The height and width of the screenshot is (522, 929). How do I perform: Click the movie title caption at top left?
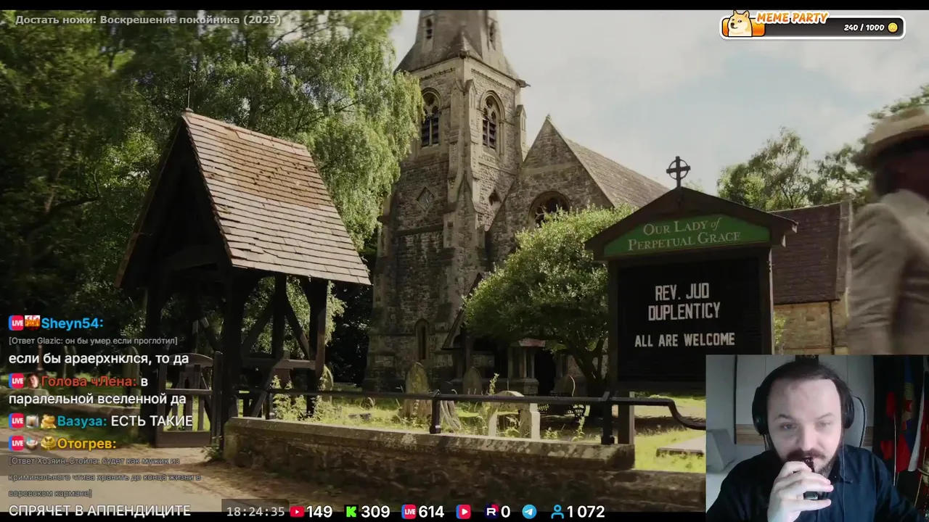pyautogui.click(x=148, y=20)
